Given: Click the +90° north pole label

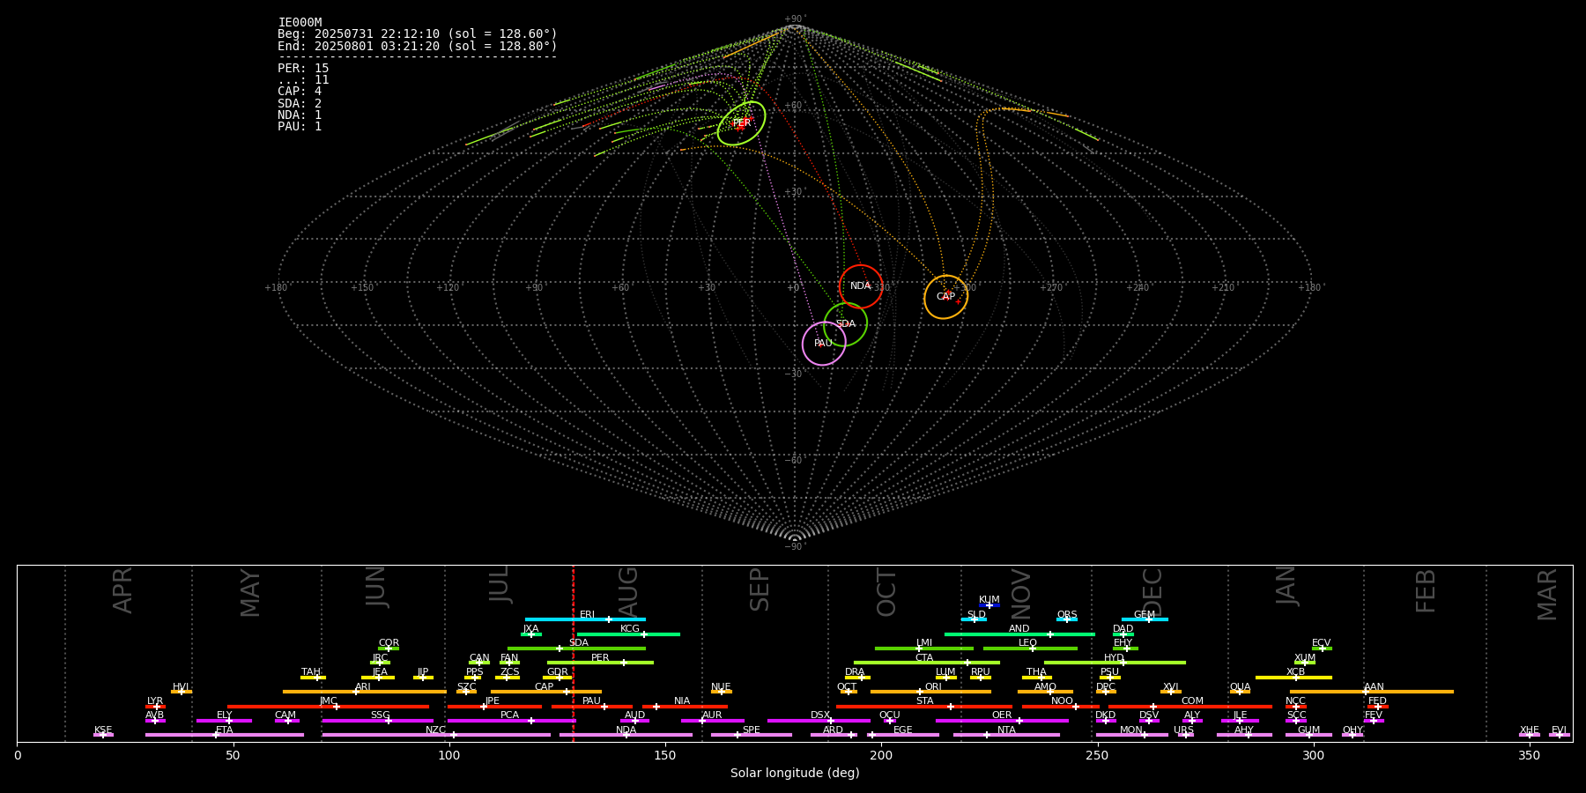Looking at the screenshot, I should (x=794, y=19).
